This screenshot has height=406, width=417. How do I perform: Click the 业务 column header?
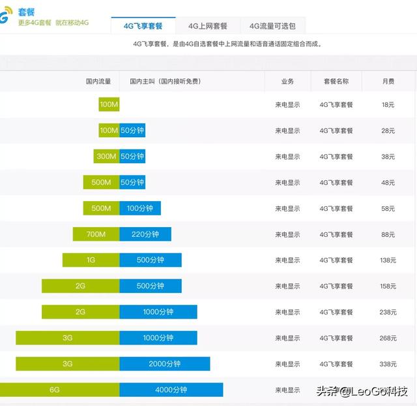287,81
